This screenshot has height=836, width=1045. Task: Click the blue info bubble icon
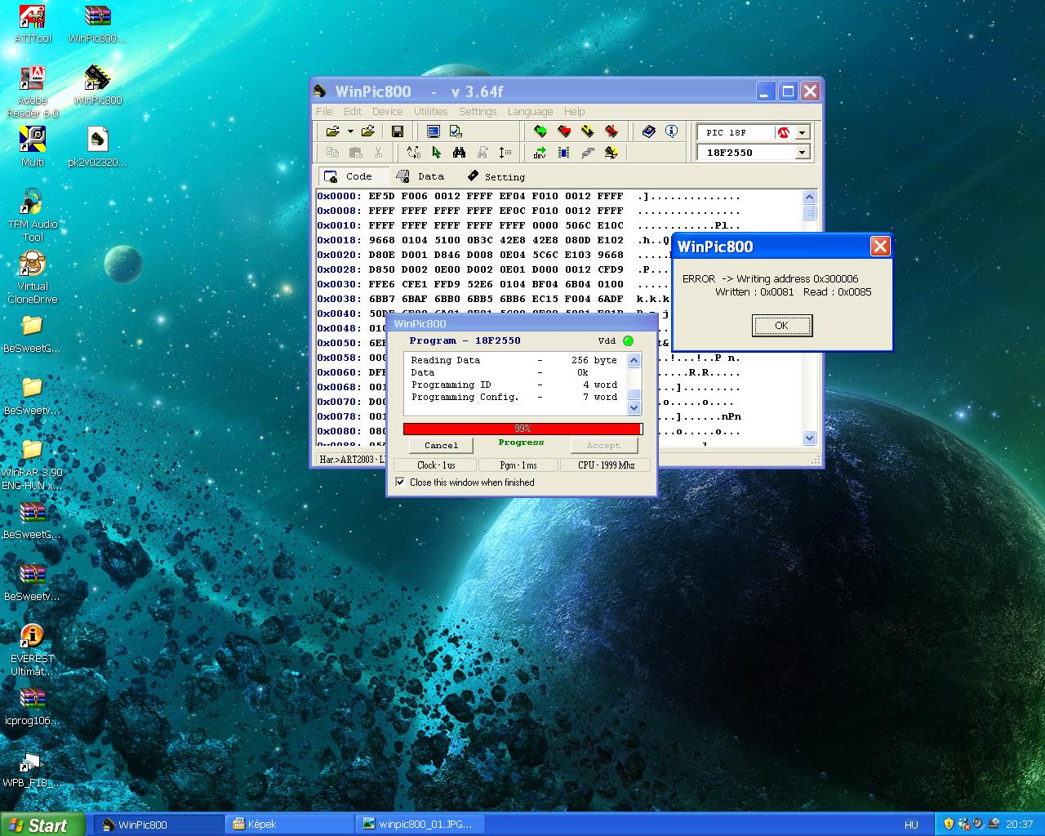coord(671,131)
